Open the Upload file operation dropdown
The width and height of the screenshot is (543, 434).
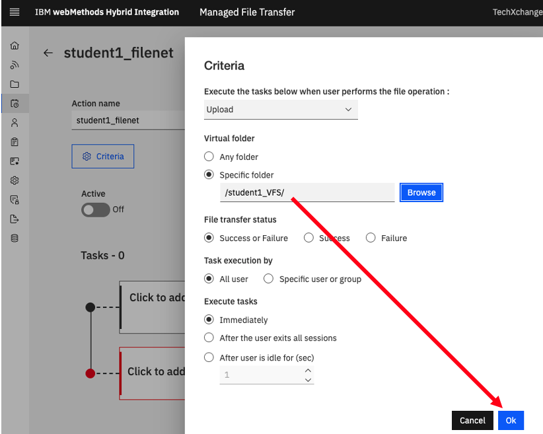(x=281, y=110)
